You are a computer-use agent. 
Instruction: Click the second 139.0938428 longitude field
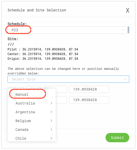pyautogui.click(x=89, y=100)
